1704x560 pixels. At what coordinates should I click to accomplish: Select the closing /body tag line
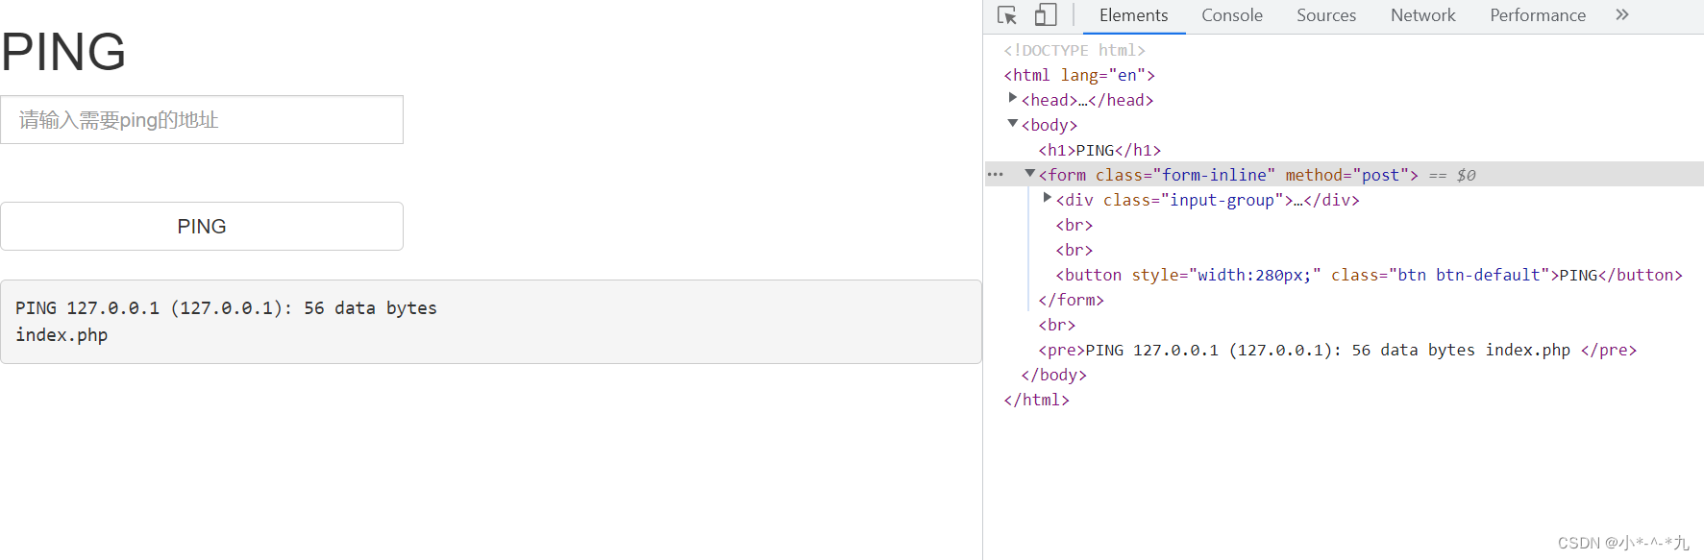pyautogui.click(x=1053, y=375)
